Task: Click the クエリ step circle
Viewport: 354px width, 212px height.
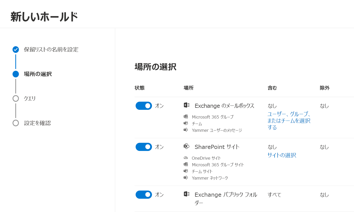Action: [16, 99]
